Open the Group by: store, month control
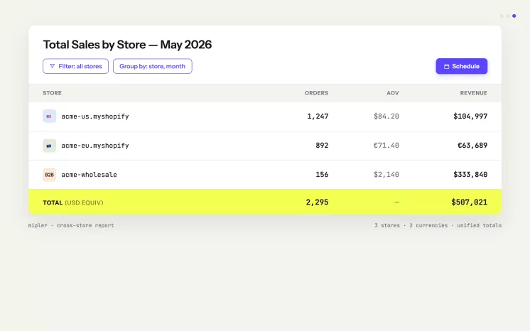 (153, 66)
